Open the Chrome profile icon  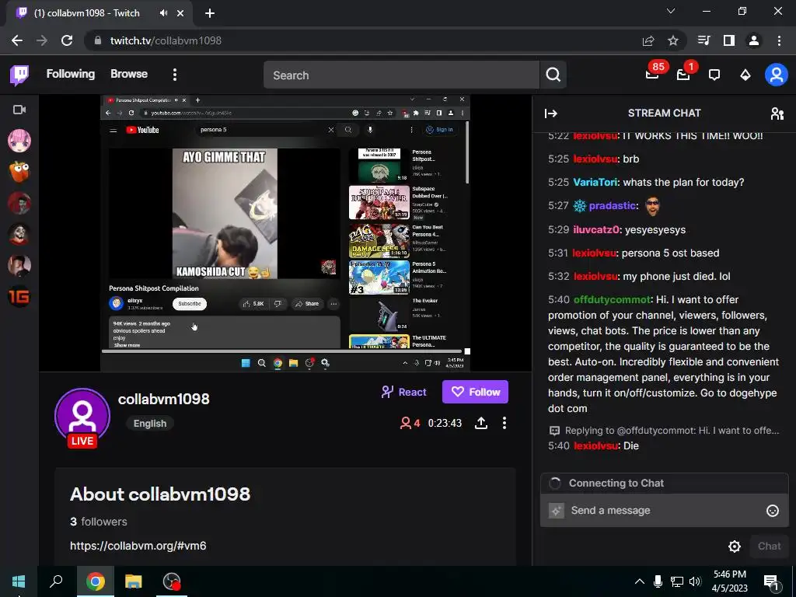coord(754,40)
